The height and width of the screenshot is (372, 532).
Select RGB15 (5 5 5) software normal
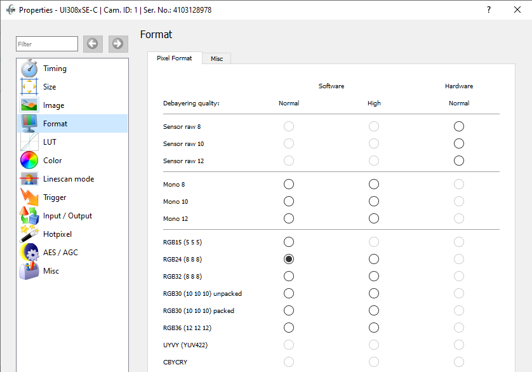tap(289, 242)
